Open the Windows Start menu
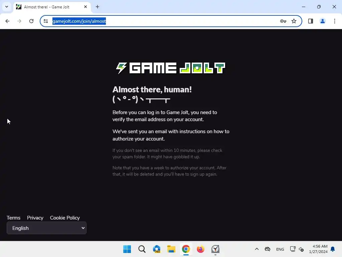Viewport: 342px width, 257px height. [x=127, y=249]
